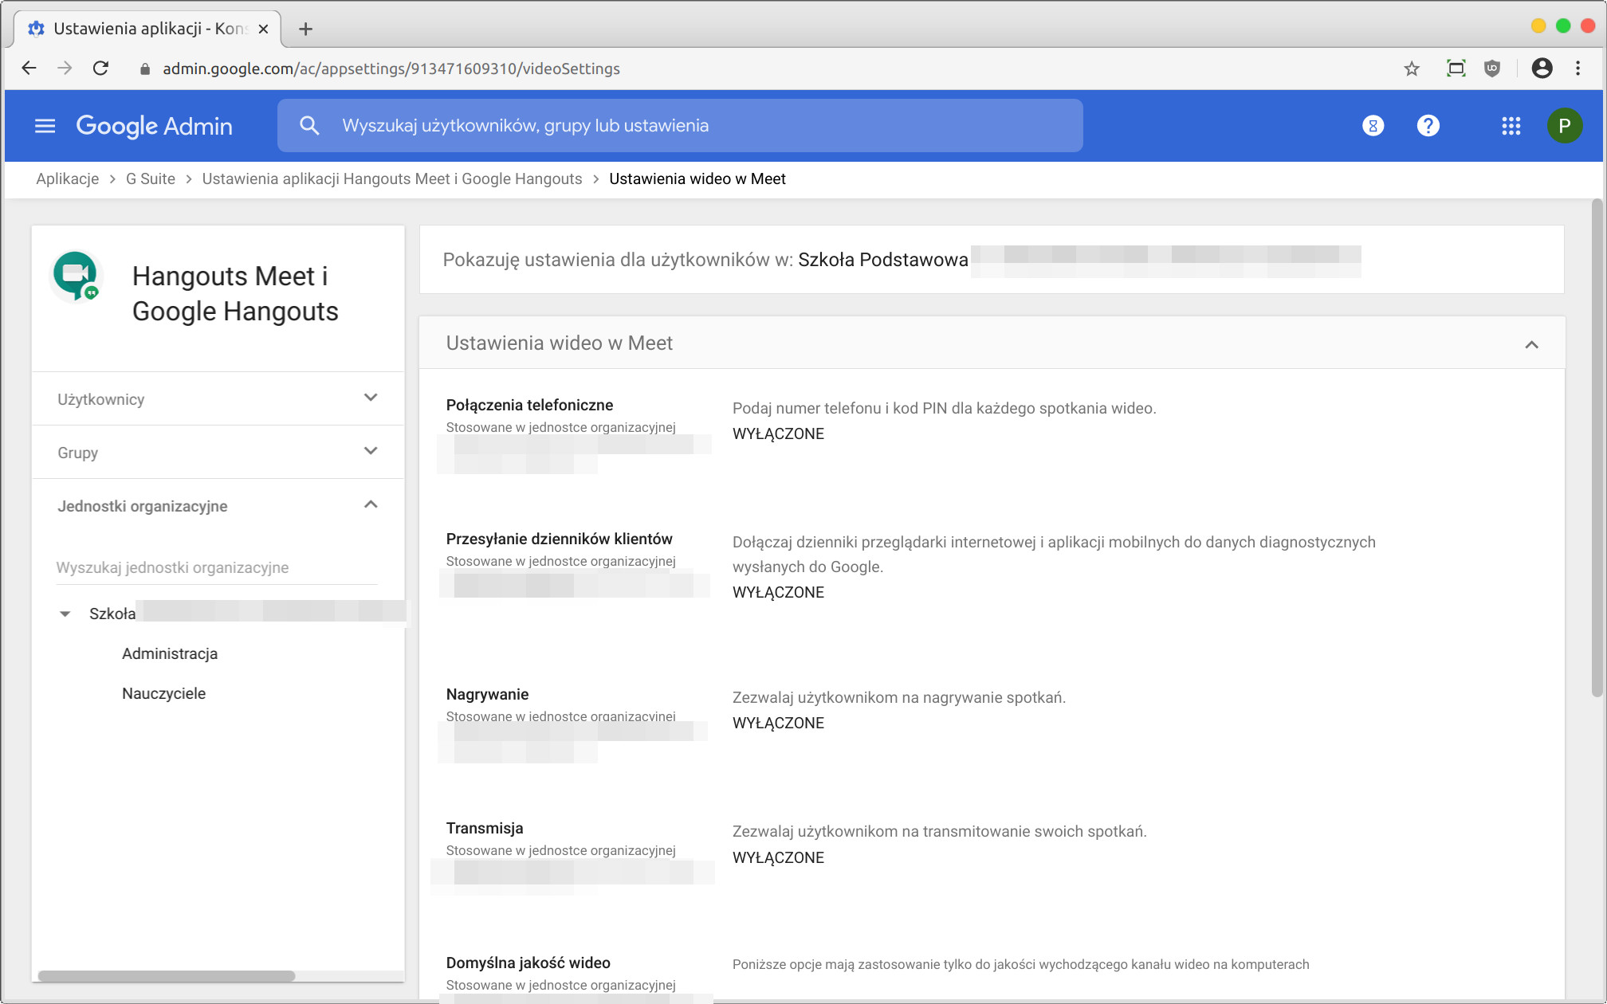The width and height of the screenshot is (1607, 1004).
Task: Click the screen capture extension icon
Action: point(1456,69)
